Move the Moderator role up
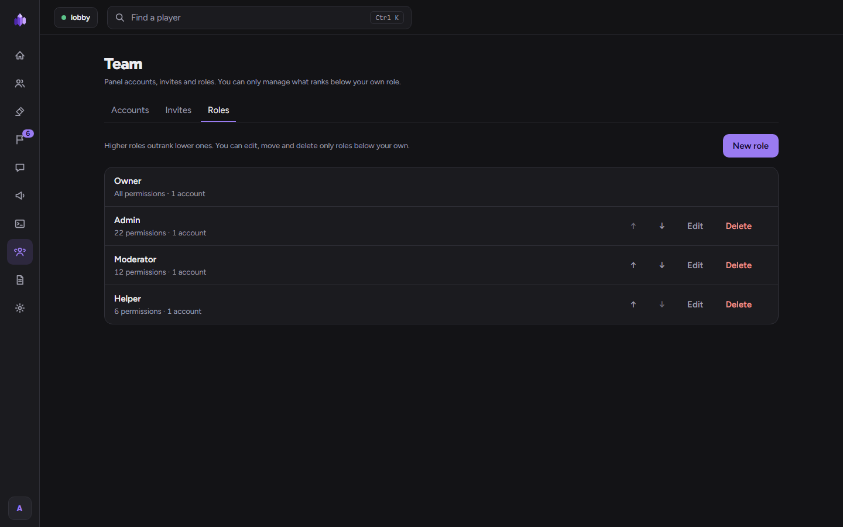843x527 pixels. point(633,265)
